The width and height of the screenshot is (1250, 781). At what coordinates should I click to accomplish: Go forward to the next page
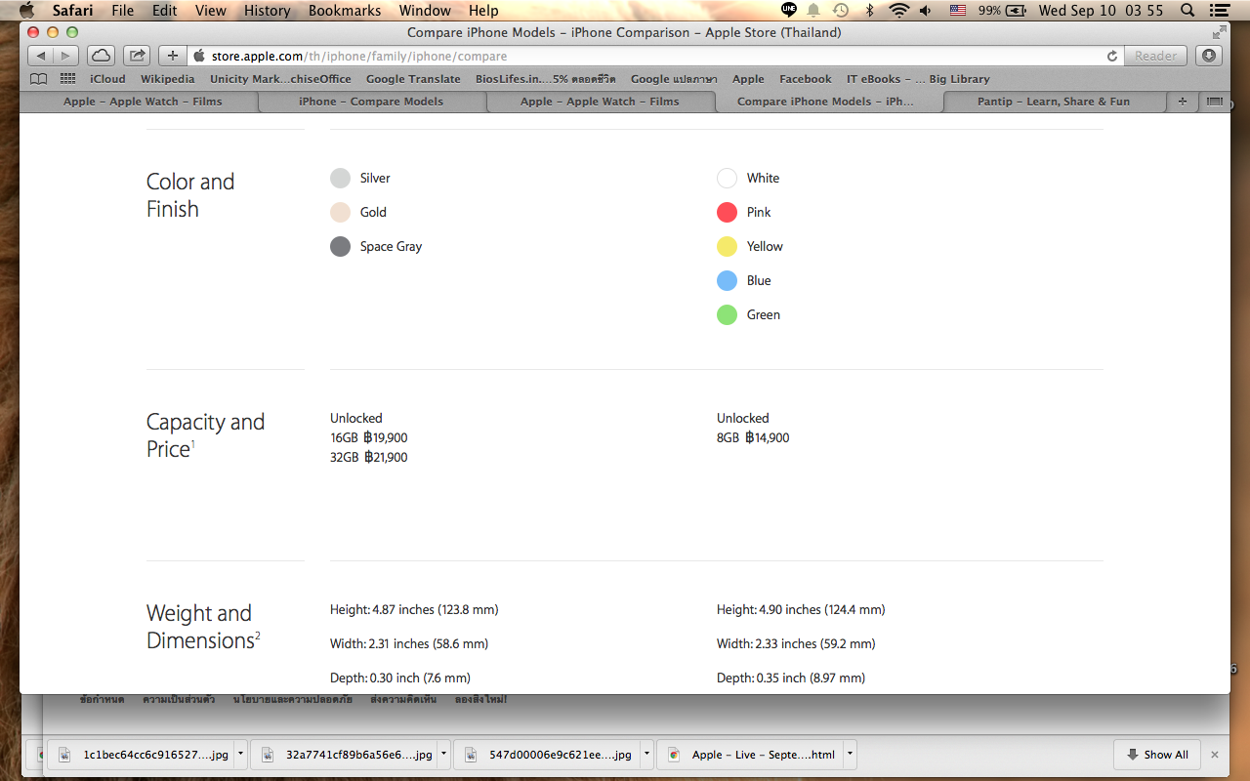pyautogui.click(x=66, y=56)
